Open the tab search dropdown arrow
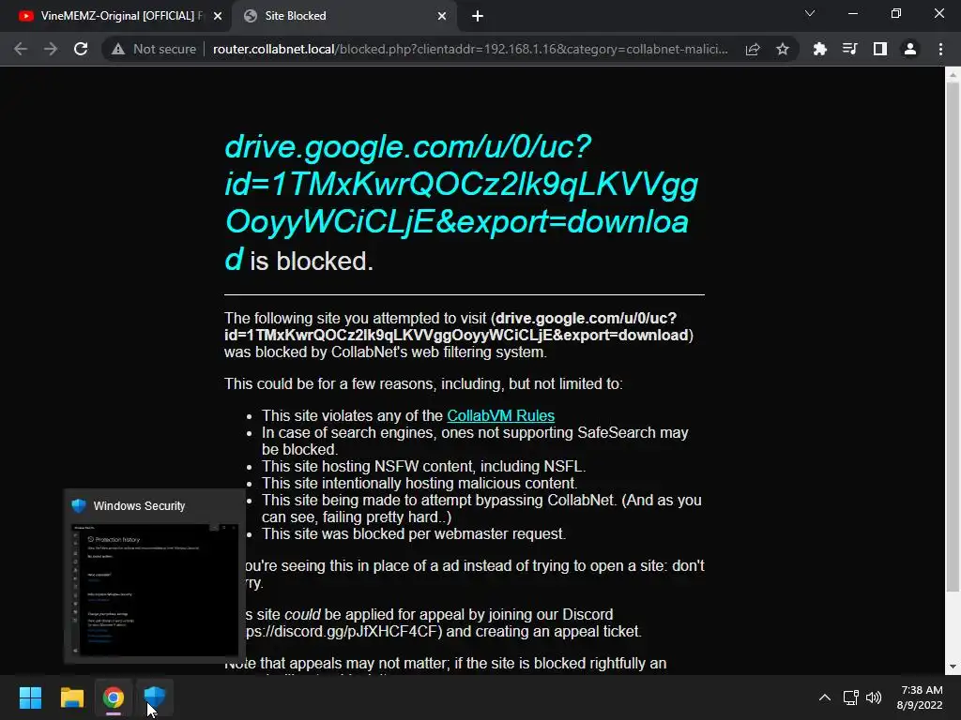The width and height of the screenshot is (961, 720). tap(810, 13)
